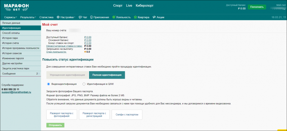Upload Селфи с паспортом photo
This screenshot has width=287, height=131.
click(127, 115)
